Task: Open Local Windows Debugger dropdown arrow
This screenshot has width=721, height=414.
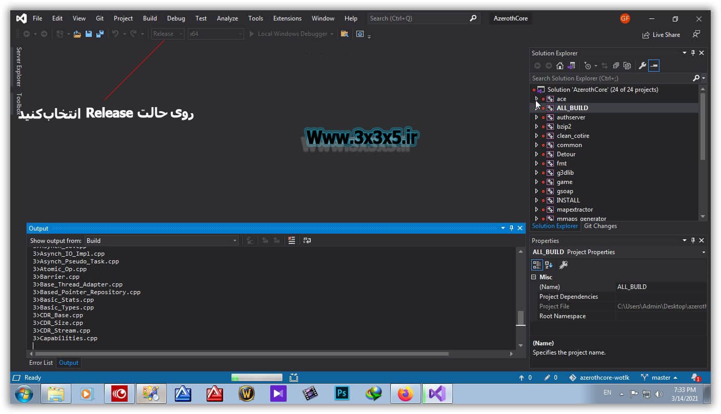Action: click(x=332, y=34)
